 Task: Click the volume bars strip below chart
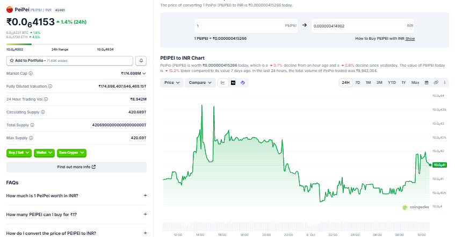pyautogui.click(x=297, y=227)
